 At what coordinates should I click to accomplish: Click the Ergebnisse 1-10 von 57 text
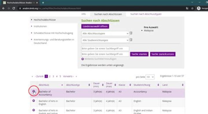[172, 76]
